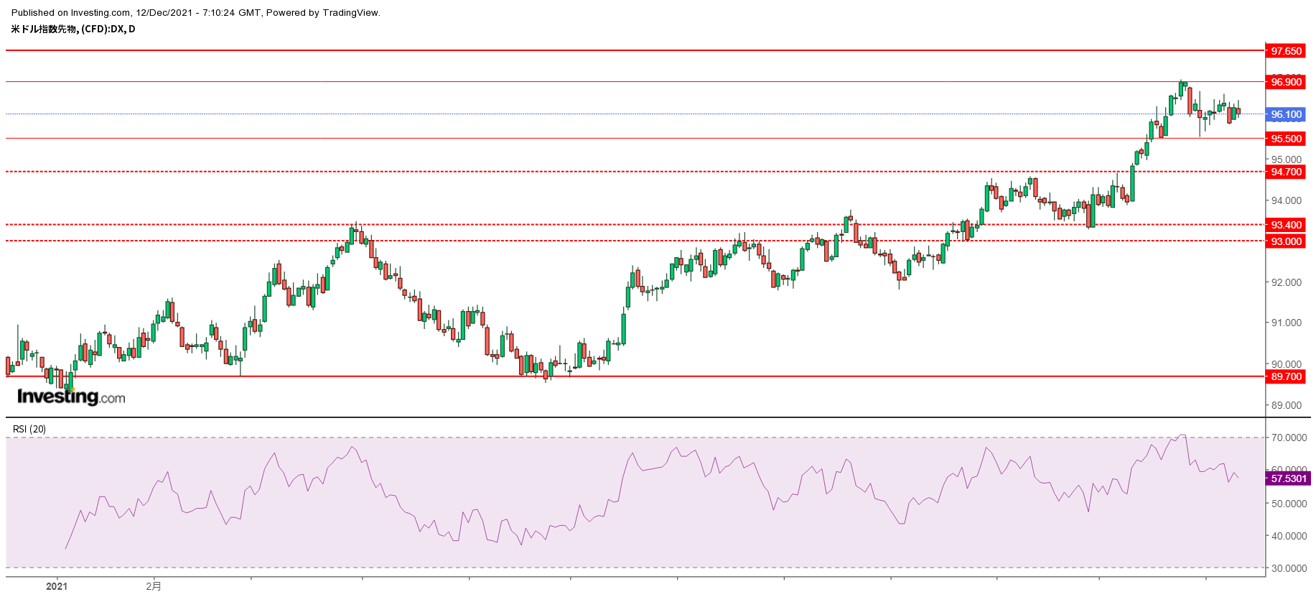Click the 91.000 price axis value
The image size is (1316, 597).
[x=1287, y=323]
